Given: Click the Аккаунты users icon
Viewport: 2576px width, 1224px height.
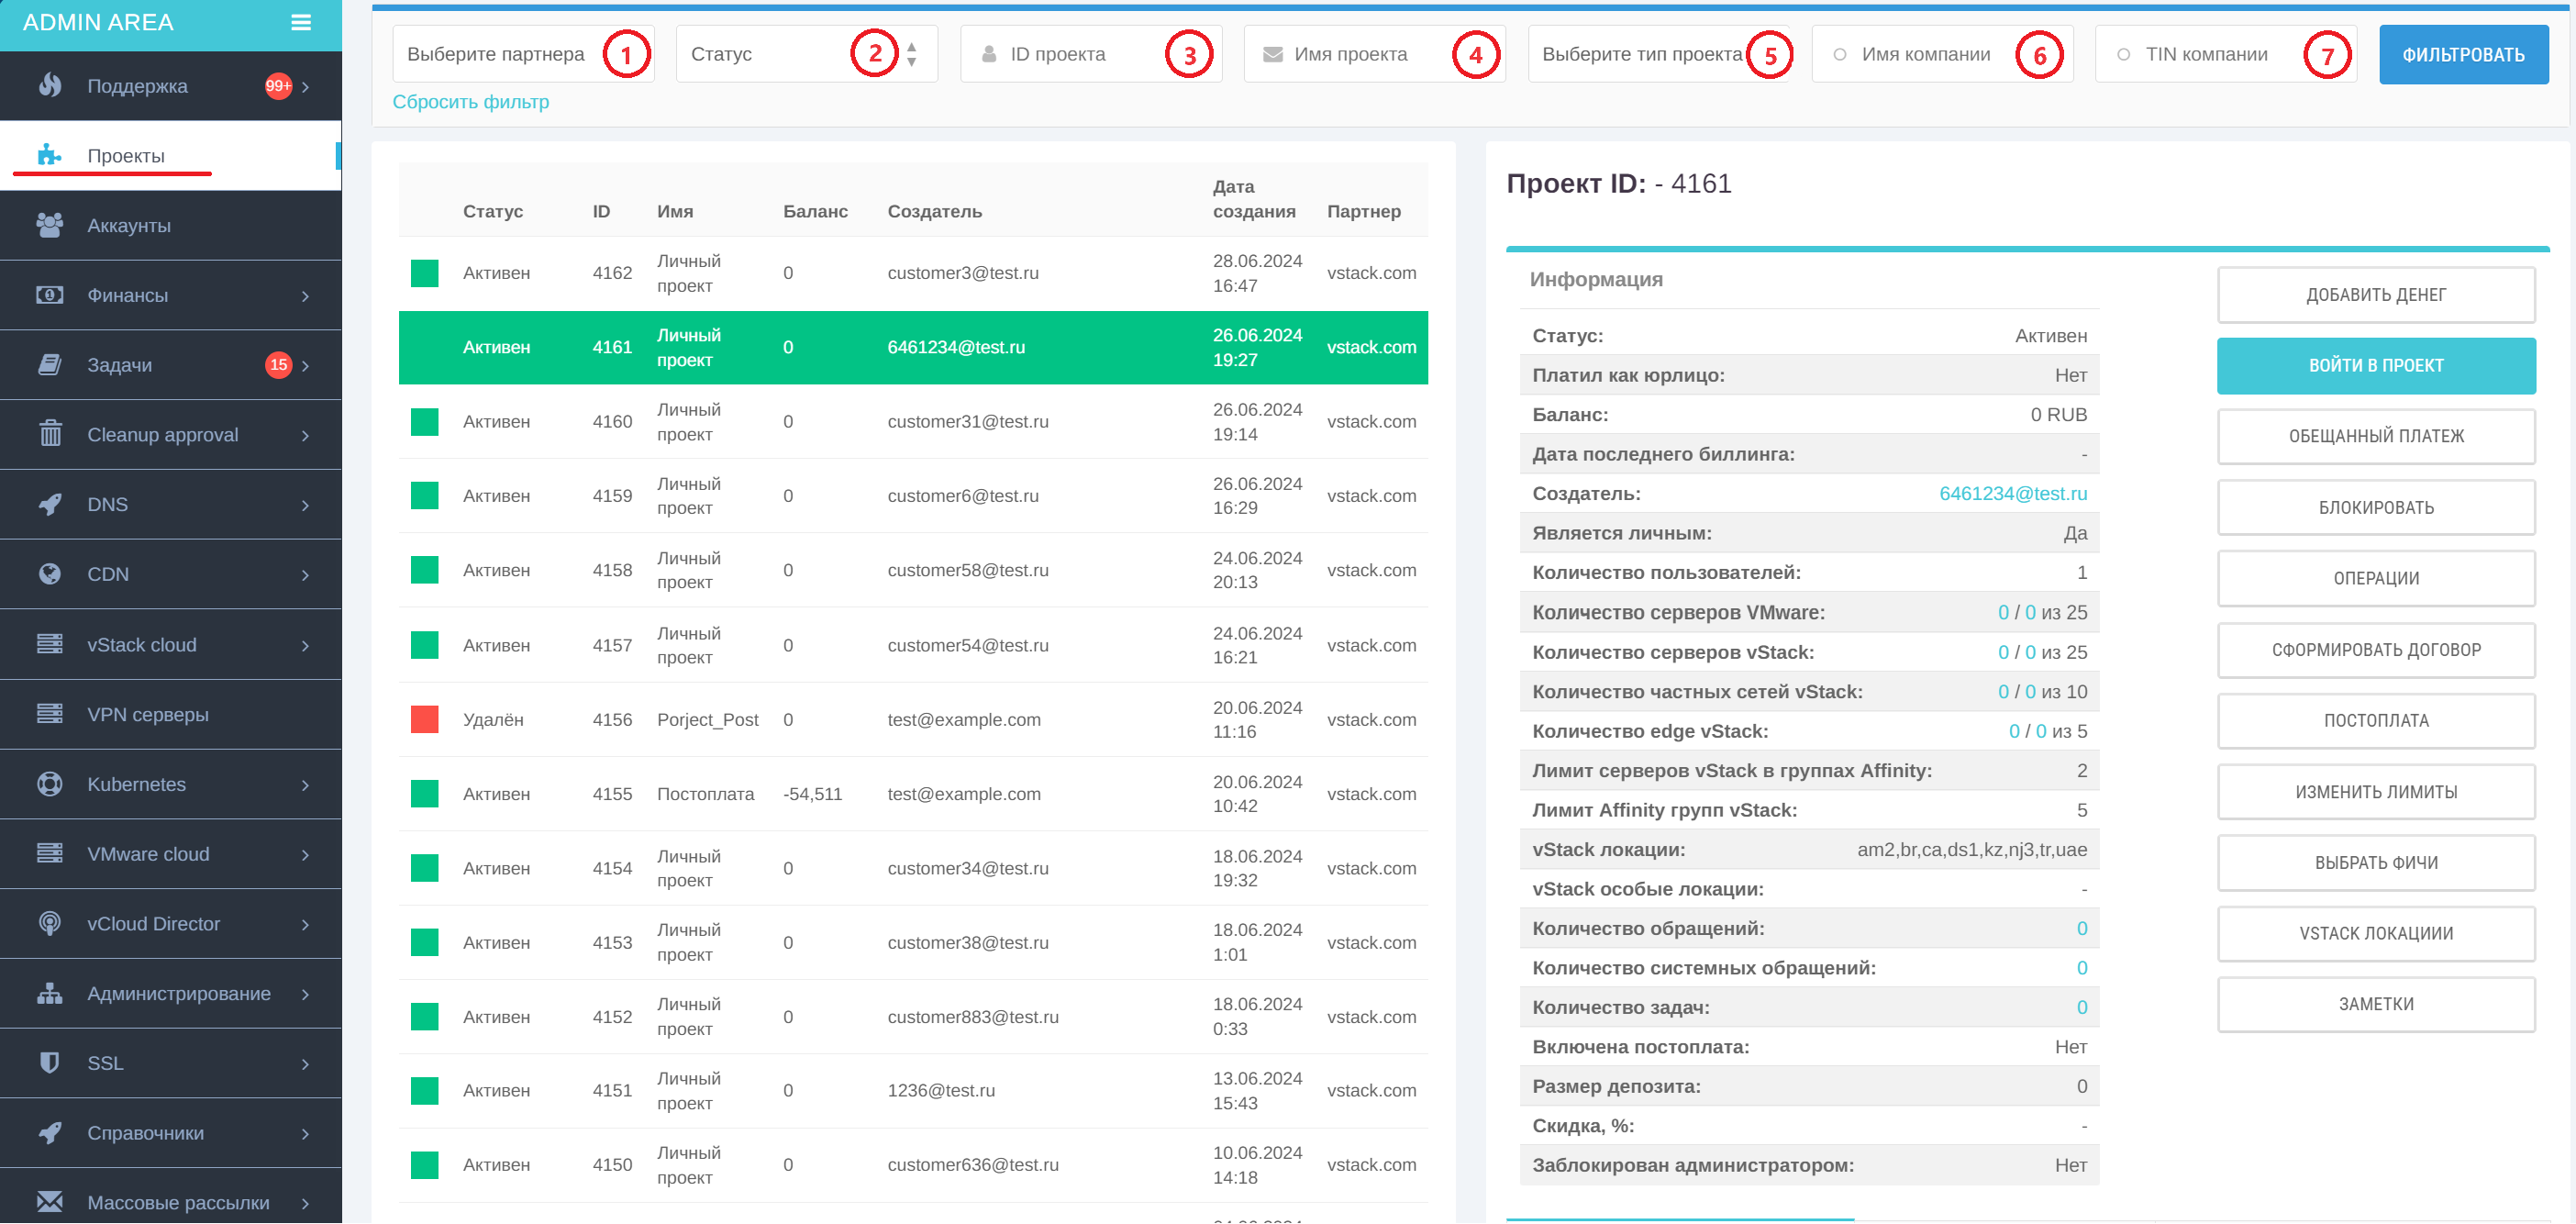Looking at the screenshot, I should [x=49, y=225].
